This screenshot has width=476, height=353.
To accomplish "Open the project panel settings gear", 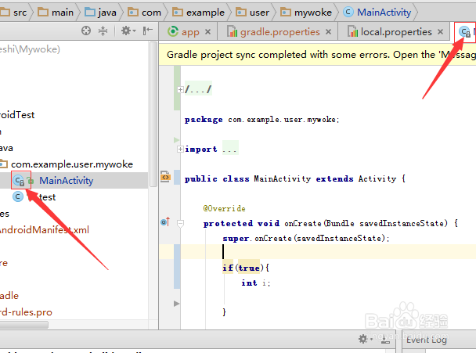I will point(128,31).
